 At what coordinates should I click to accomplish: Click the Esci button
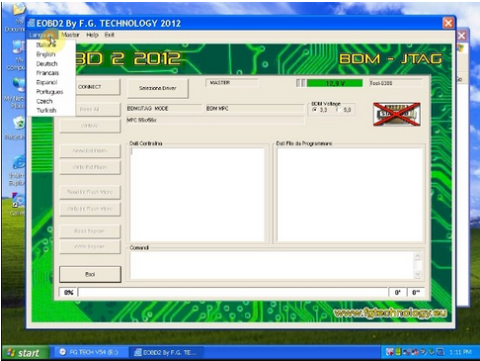pos(90,274)
